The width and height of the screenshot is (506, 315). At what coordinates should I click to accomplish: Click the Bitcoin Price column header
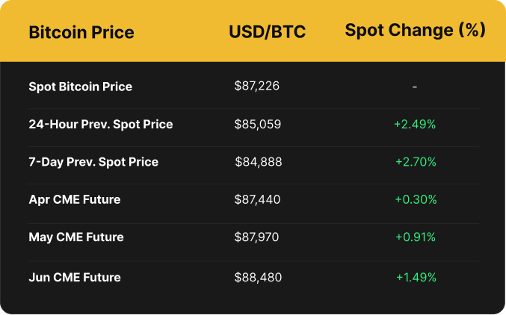click(x=81, y=33)
